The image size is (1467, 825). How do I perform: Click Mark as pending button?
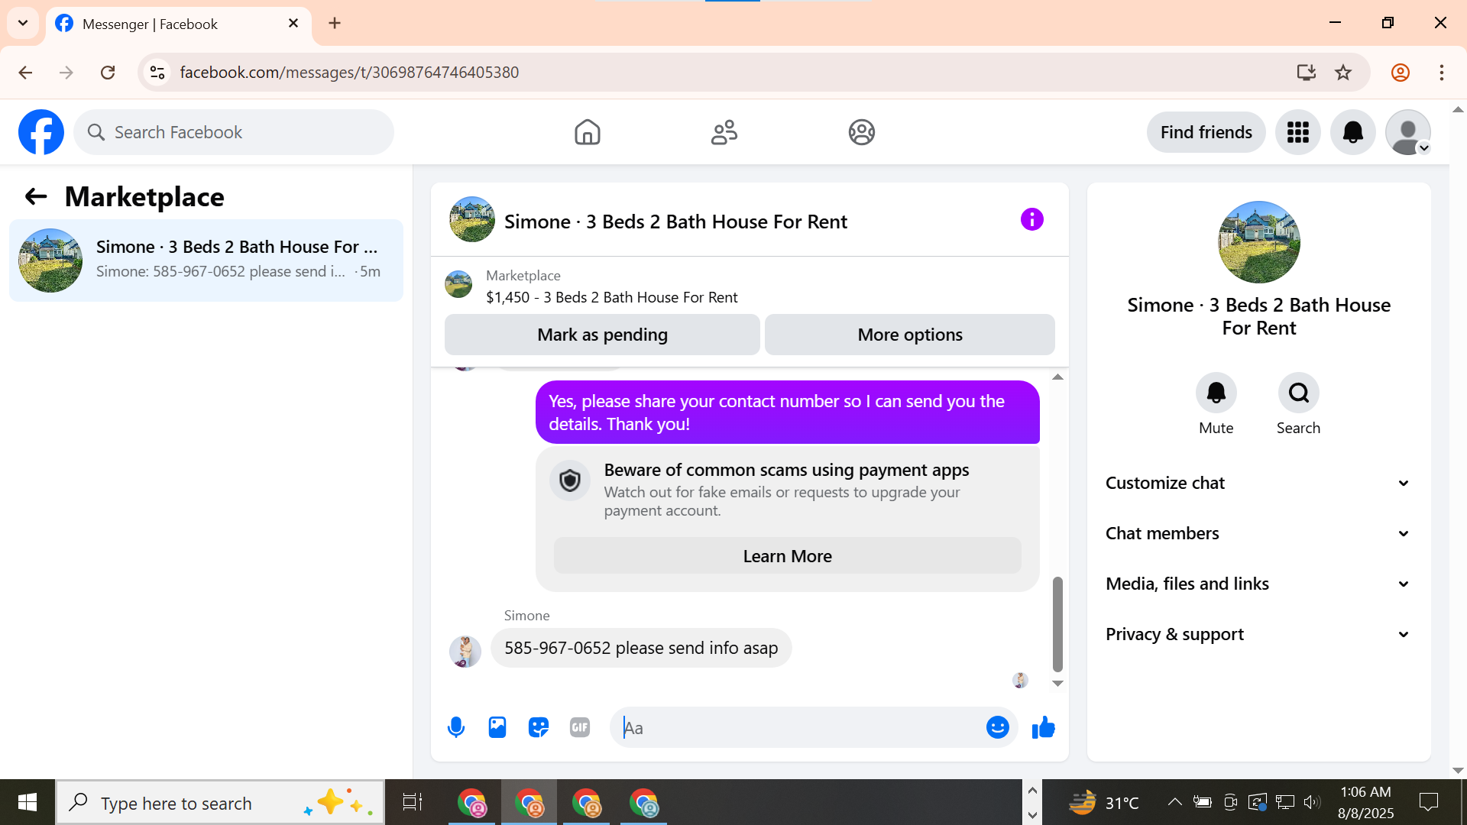(x=602, y=335)
